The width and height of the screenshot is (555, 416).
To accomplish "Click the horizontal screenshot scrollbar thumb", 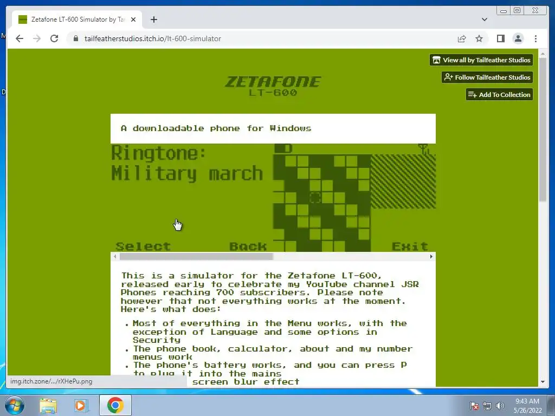I will (x=196, y=256).
